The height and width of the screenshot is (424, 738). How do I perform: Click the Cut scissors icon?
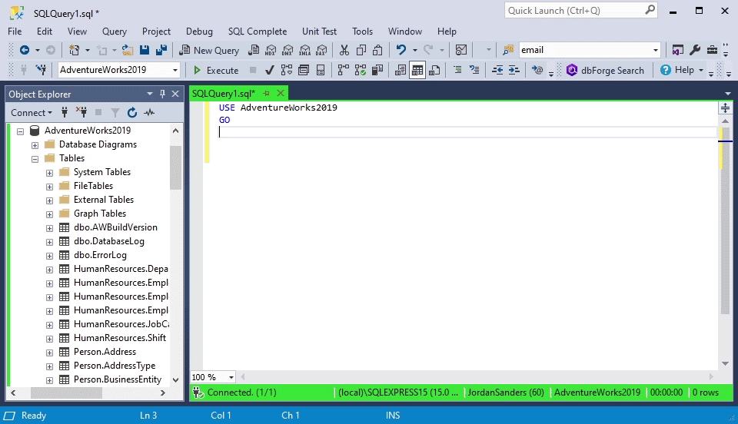(x=344, y=50)
